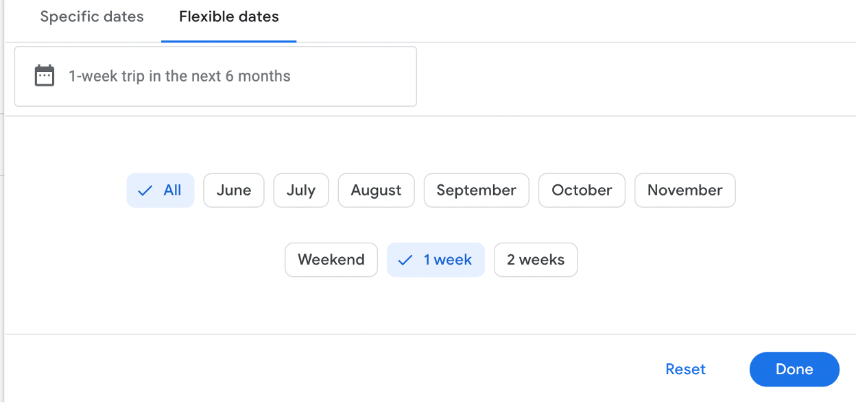Select the 1 week duration label
Viewport: 856px width, 403px height.
click(448, 260)
